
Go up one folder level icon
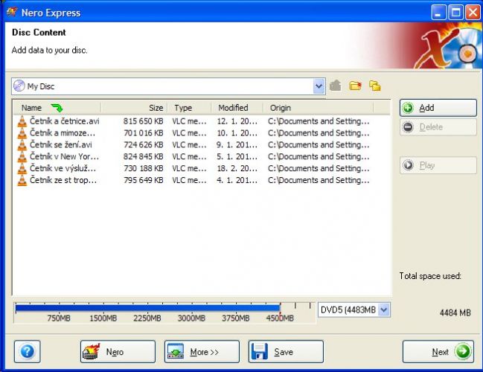click(x=335, y=86)
